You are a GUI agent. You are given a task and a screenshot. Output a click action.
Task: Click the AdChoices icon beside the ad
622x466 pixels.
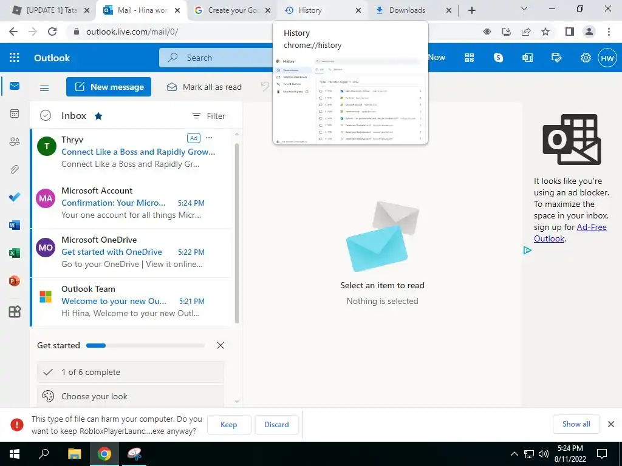(x=527, y=250)
